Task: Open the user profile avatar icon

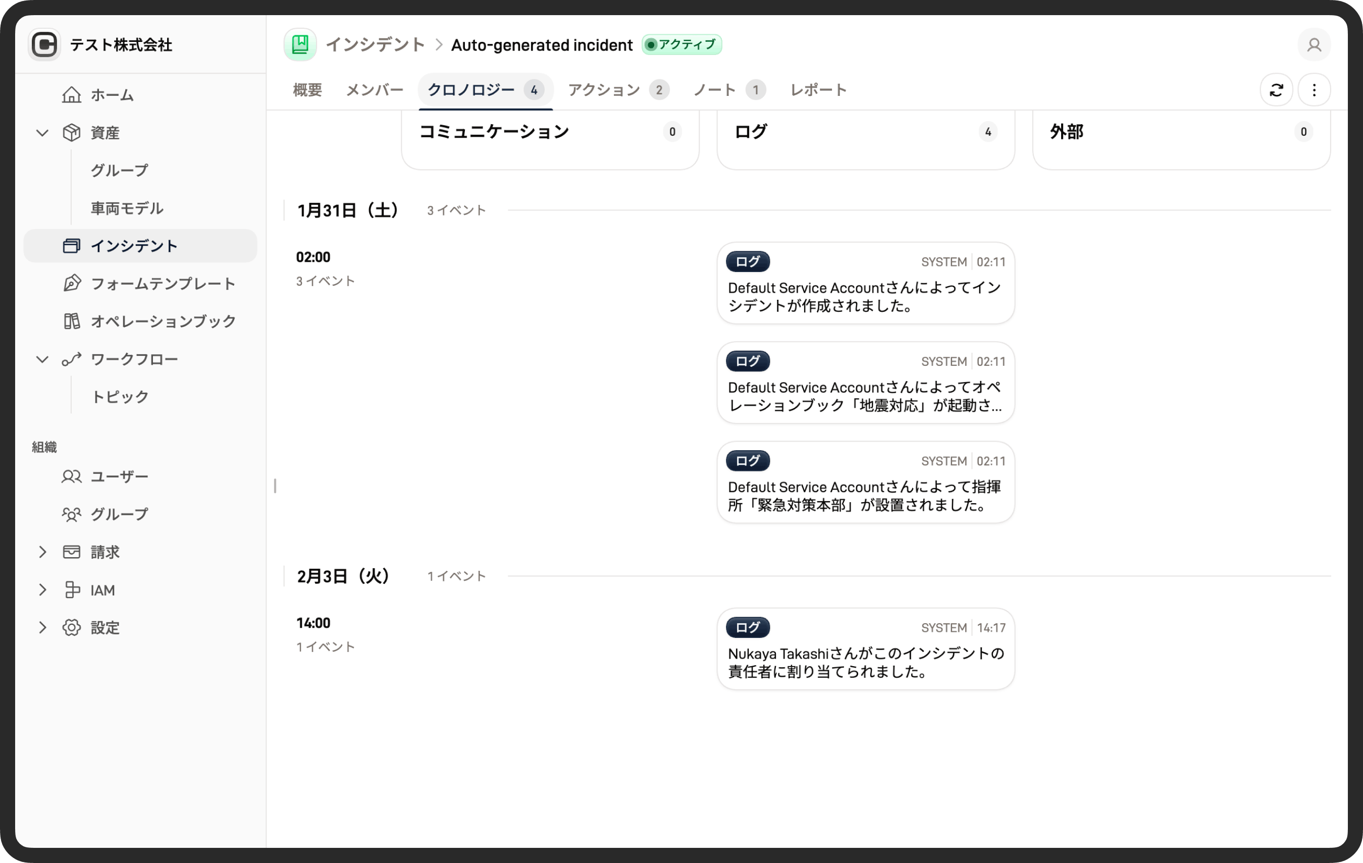Action: (x=1314, y=45)
